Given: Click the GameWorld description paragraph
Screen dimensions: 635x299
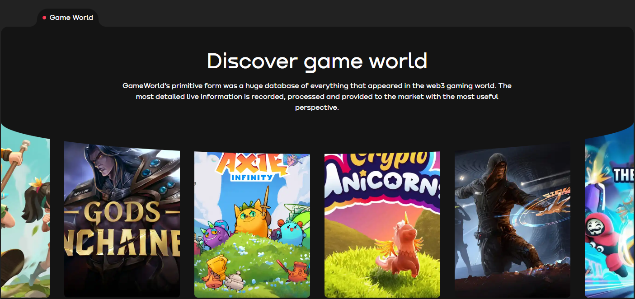Looking at the screenshot, I should click(317, 97).
